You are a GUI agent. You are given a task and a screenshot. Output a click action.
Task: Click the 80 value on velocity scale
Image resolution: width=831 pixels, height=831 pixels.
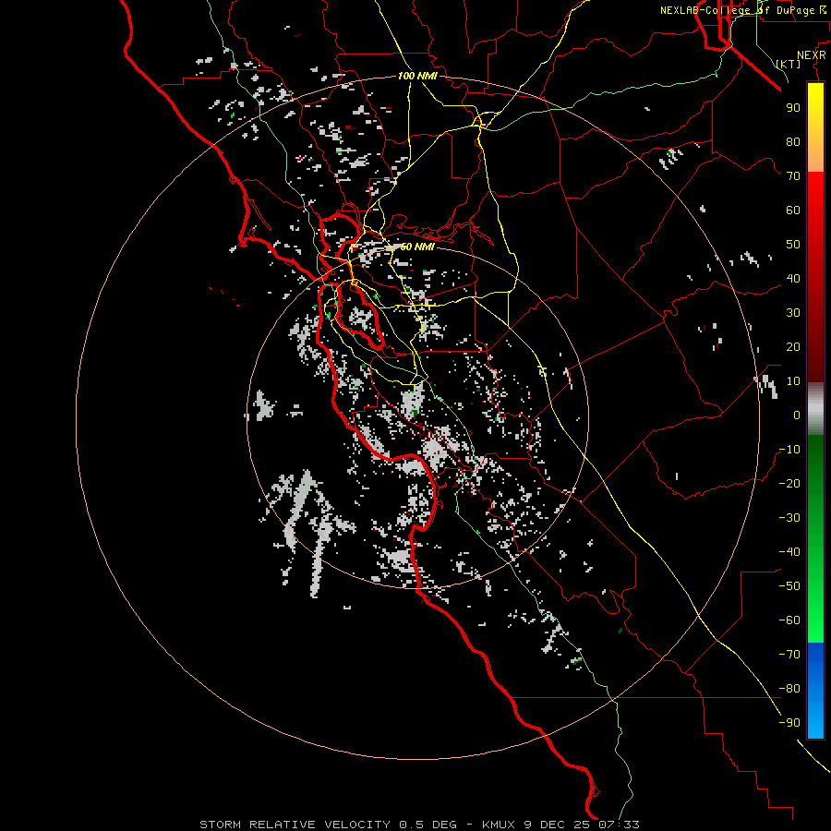793,142
